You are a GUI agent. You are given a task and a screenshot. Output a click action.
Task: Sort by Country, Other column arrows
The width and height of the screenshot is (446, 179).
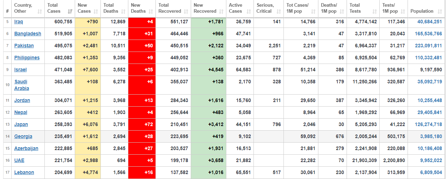(40, 12)
